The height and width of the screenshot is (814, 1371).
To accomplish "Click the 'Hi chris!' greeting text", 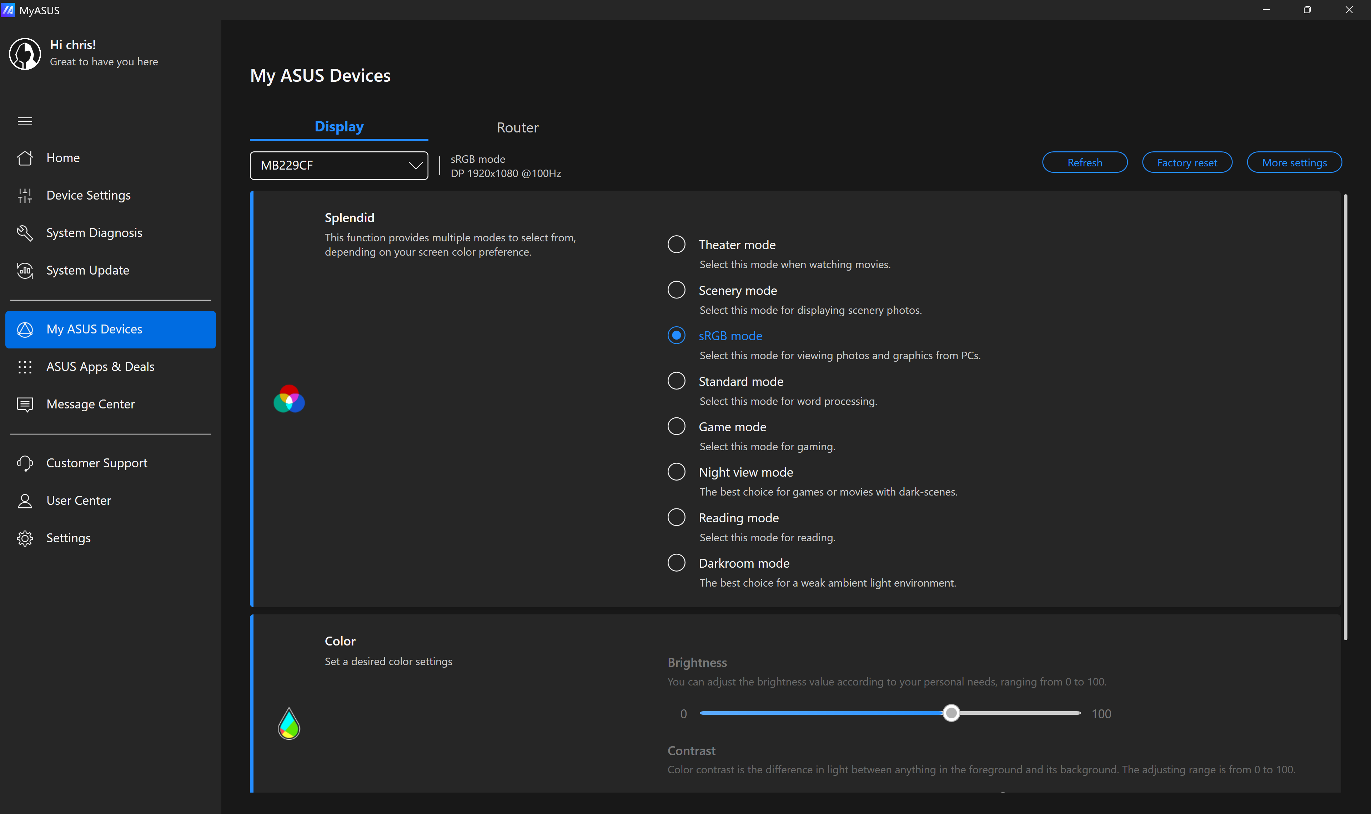I will [73, 45].
